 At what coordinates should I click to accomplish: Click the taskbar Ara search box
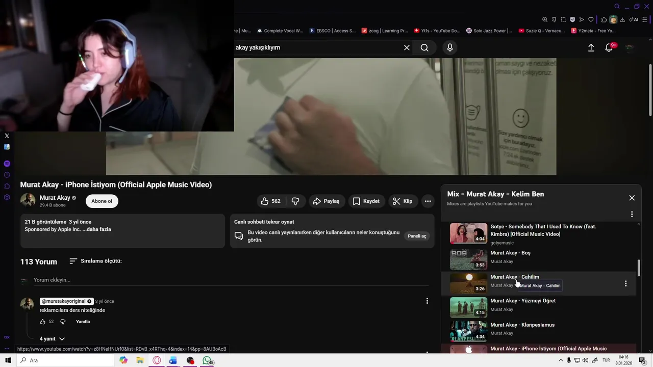[x=65, y=360]
